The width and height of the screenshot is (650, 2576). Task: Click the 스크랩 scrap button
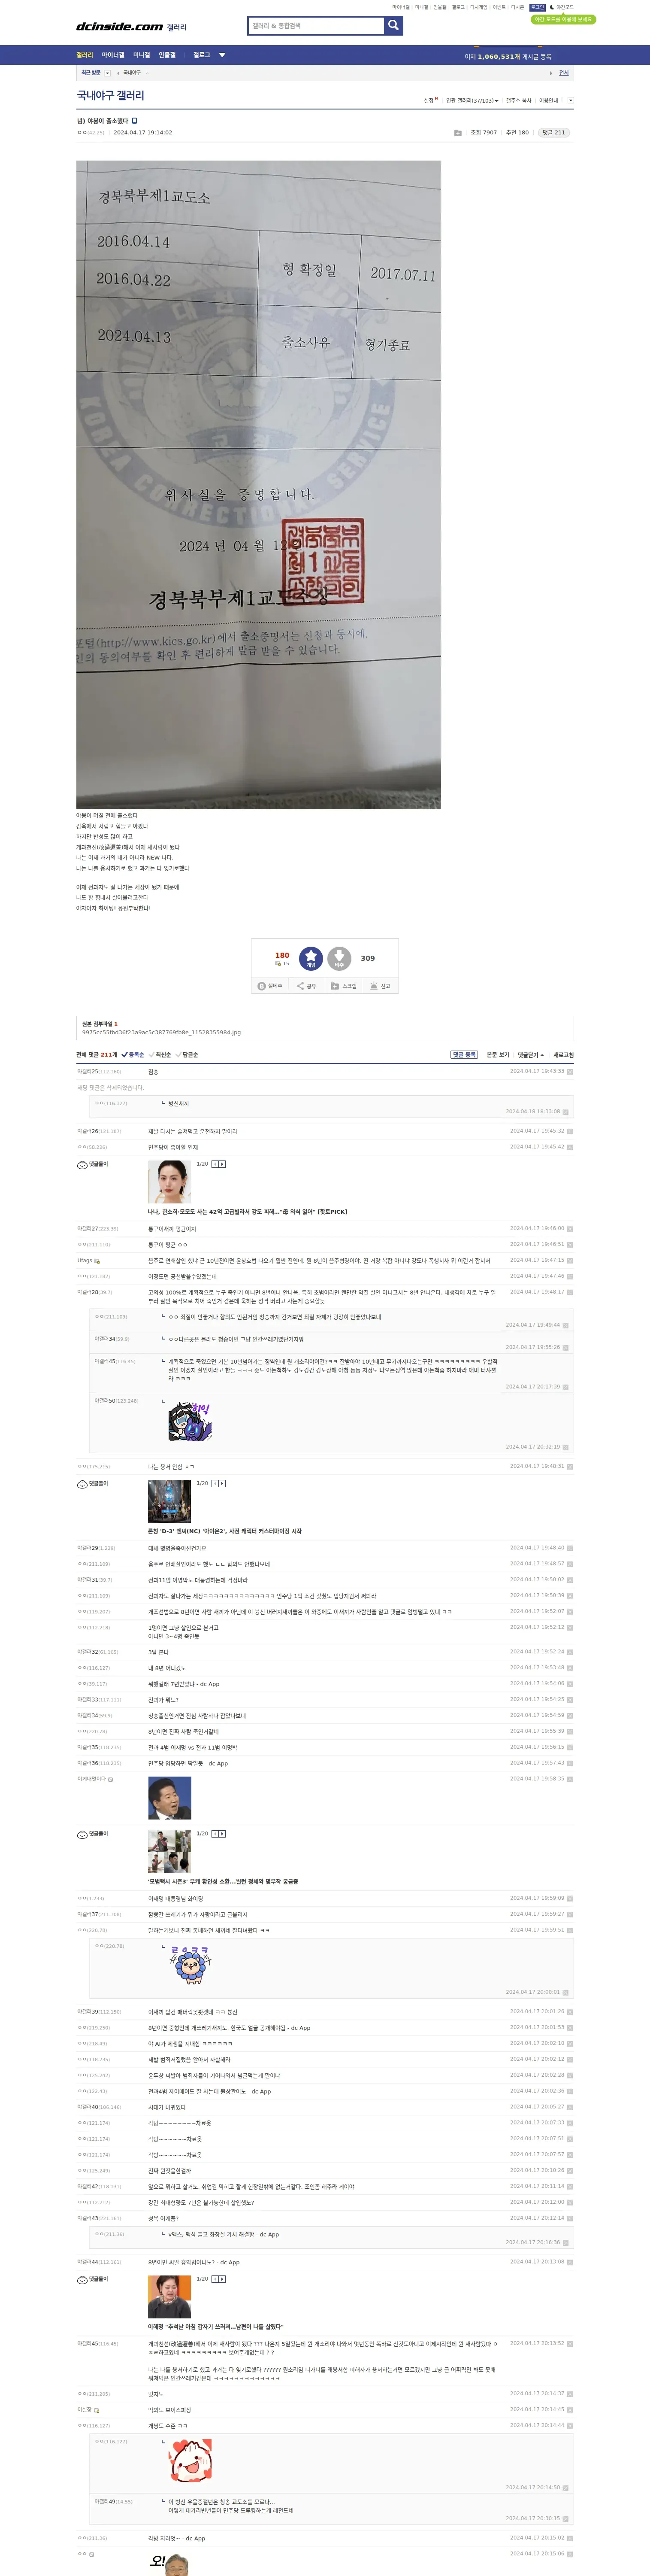343,986
